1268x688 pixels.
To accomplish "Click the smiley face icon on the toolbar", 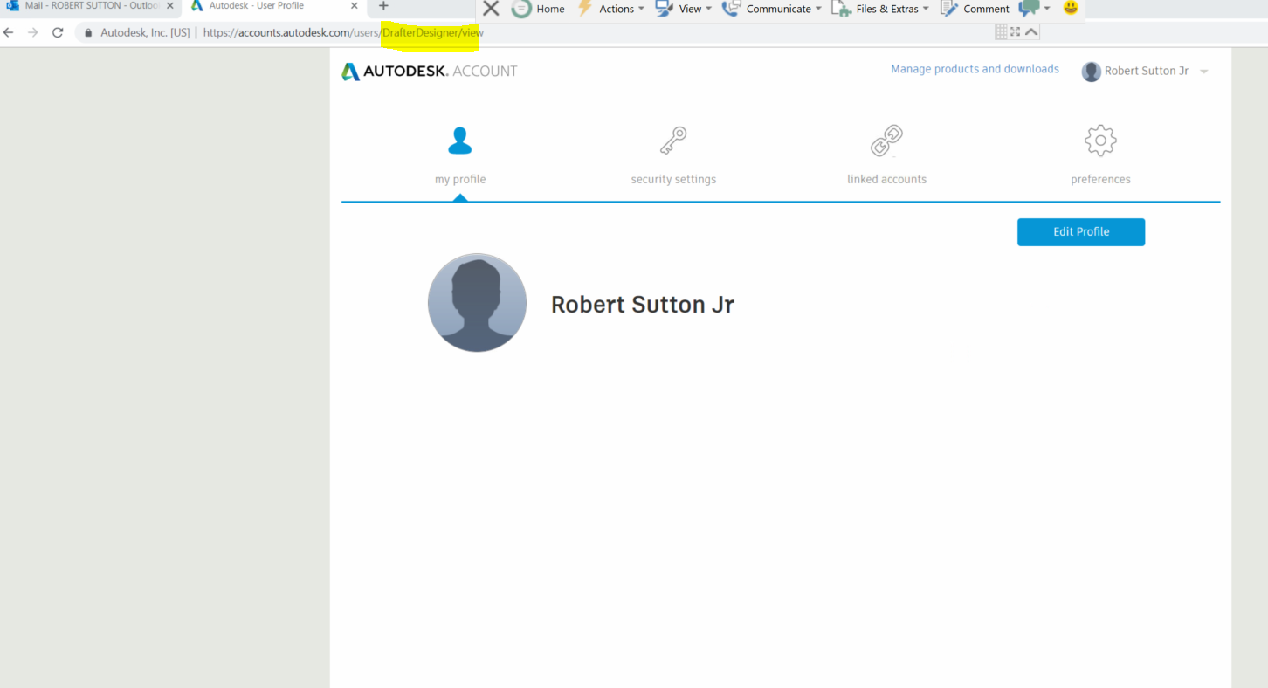I will 1070,9.
